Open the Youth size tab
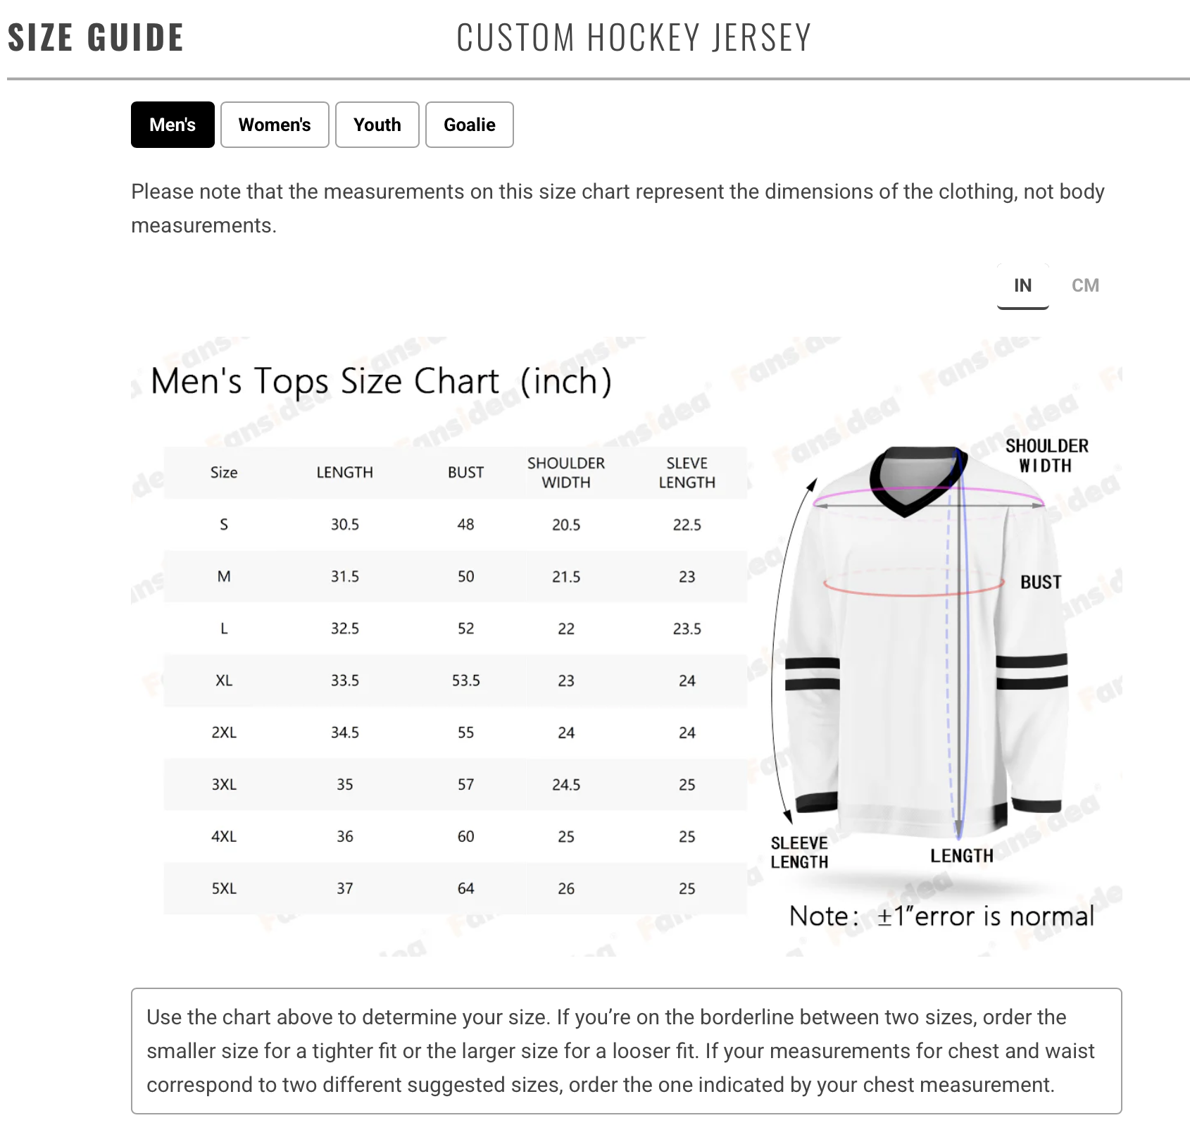Image resolution: width=1190 pixels, height=1137 pixels. tap(377, 125)
